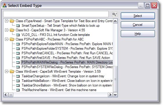Collapse the Class dTypeAhead node

6,21
